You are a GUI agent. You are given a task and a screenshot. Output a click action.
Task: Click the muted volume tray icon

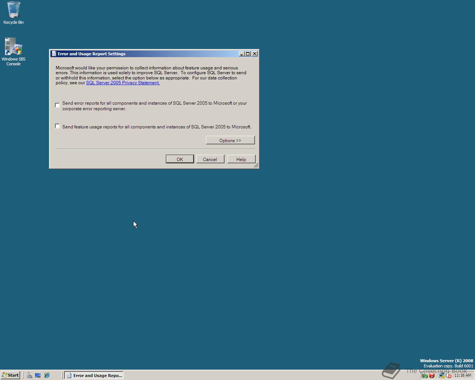448,376
